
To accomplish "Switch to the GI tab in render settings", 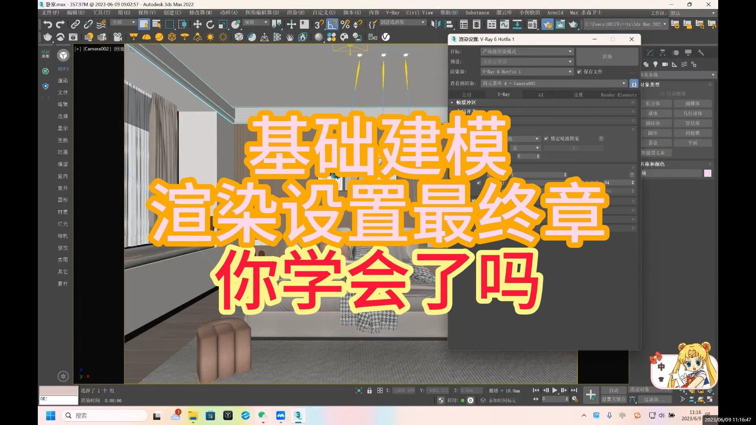I will click(x=540, y=94).
